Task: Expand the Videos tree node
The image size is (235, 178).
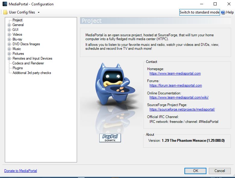Action: (9, 35)
